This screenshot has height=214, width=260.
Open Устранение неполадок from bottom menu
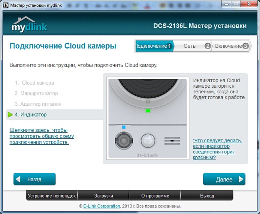click(52, 196)
